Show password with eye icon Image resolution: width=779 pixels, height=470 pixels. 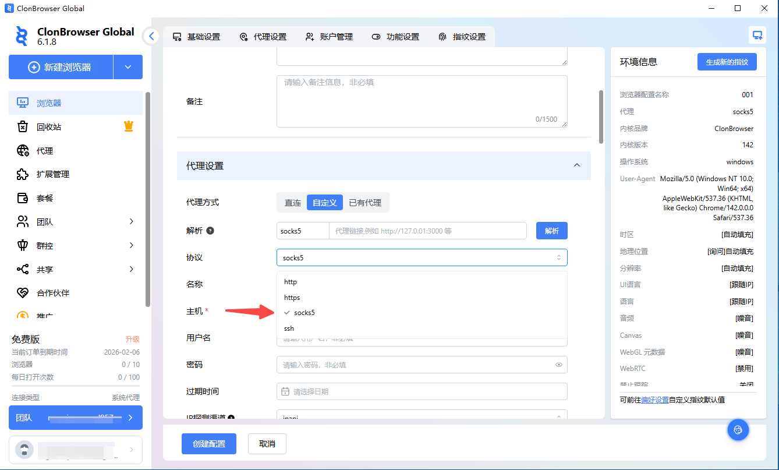pos(558,365)
